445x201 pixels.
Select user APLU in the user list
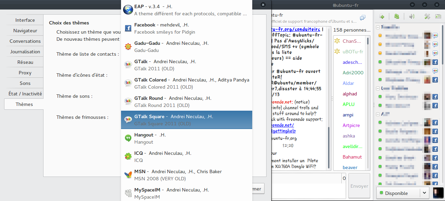[348, 104]
